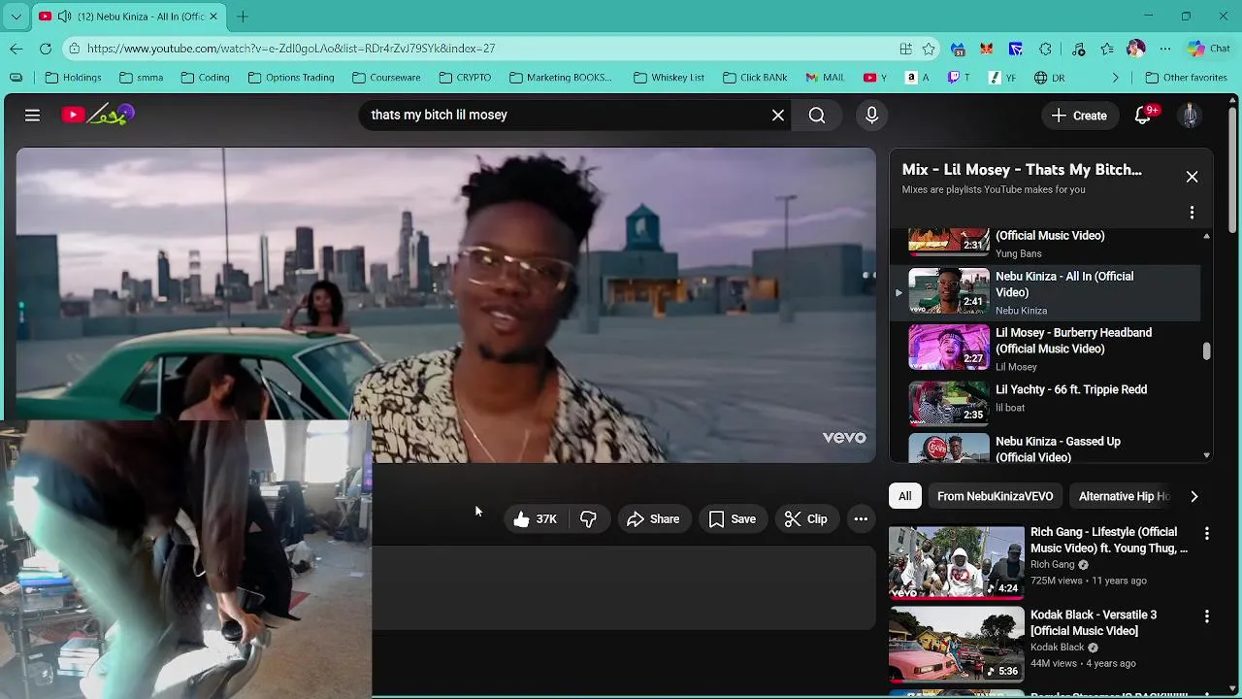Select the All filter chip

point(904,496)
